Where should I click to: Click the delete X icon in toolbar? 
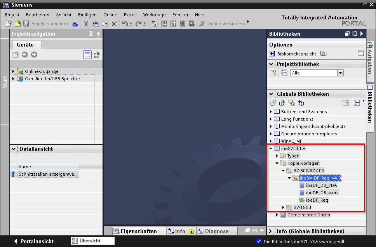(x=114, y=24)
